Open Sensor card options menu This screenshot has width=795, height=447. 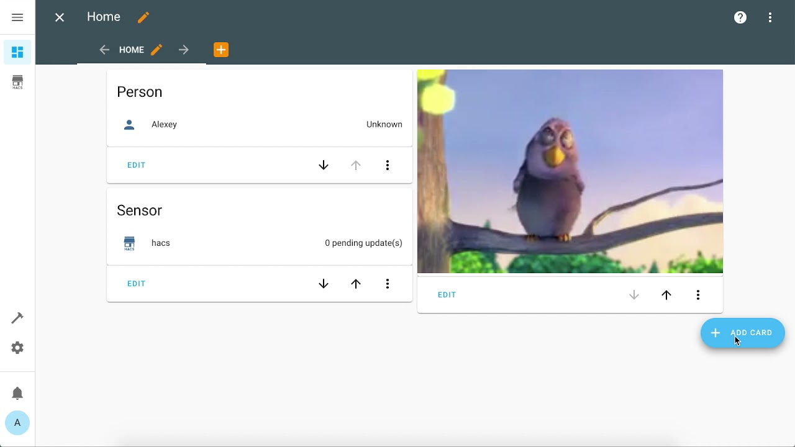(388, 284)
